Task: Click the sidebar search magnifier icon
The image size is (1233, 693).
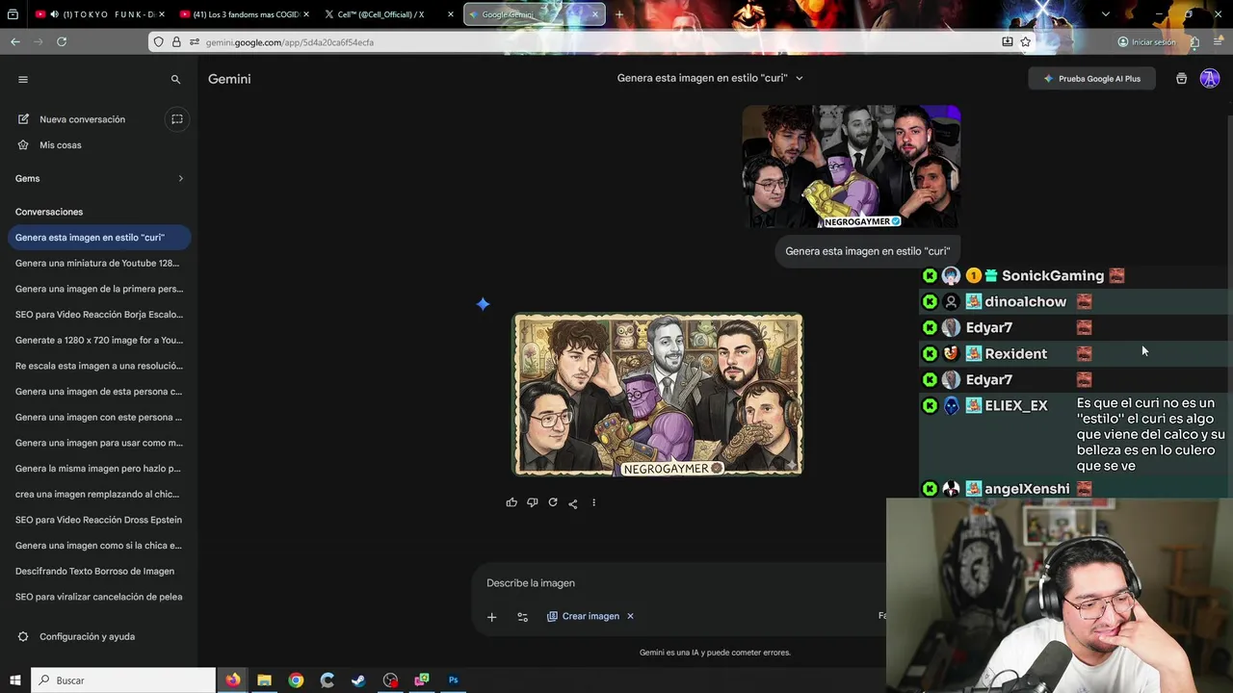Action: [175, 80]
